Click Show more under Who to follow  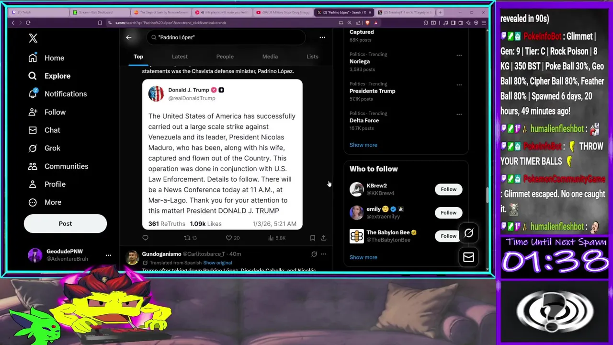363,257
